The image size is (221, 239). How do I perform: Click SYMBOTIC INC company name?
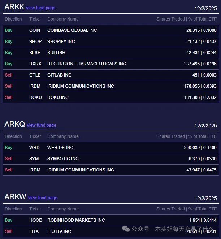pos(63,159)
